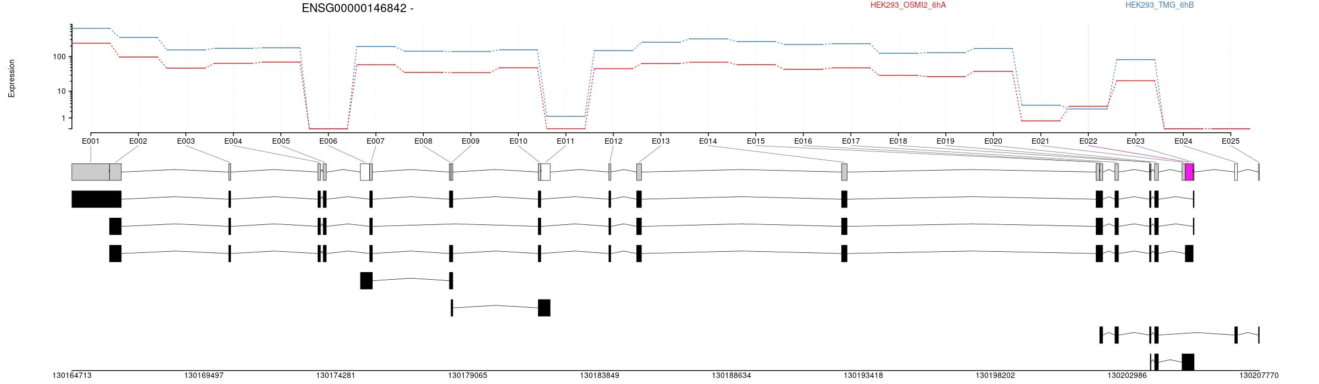Screen dimensions: 1319x384
Task: Click genomic coordinate 130207770
Action: [x=1259, y=376]
